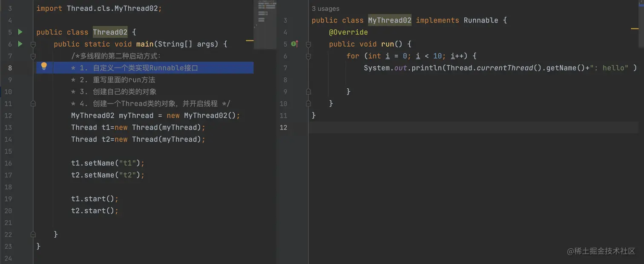Image resolution: width=644 pixels, height=264 pixels.
Task: Collapse the main method fold marker on line 6
Action: (x=33, y=44)
